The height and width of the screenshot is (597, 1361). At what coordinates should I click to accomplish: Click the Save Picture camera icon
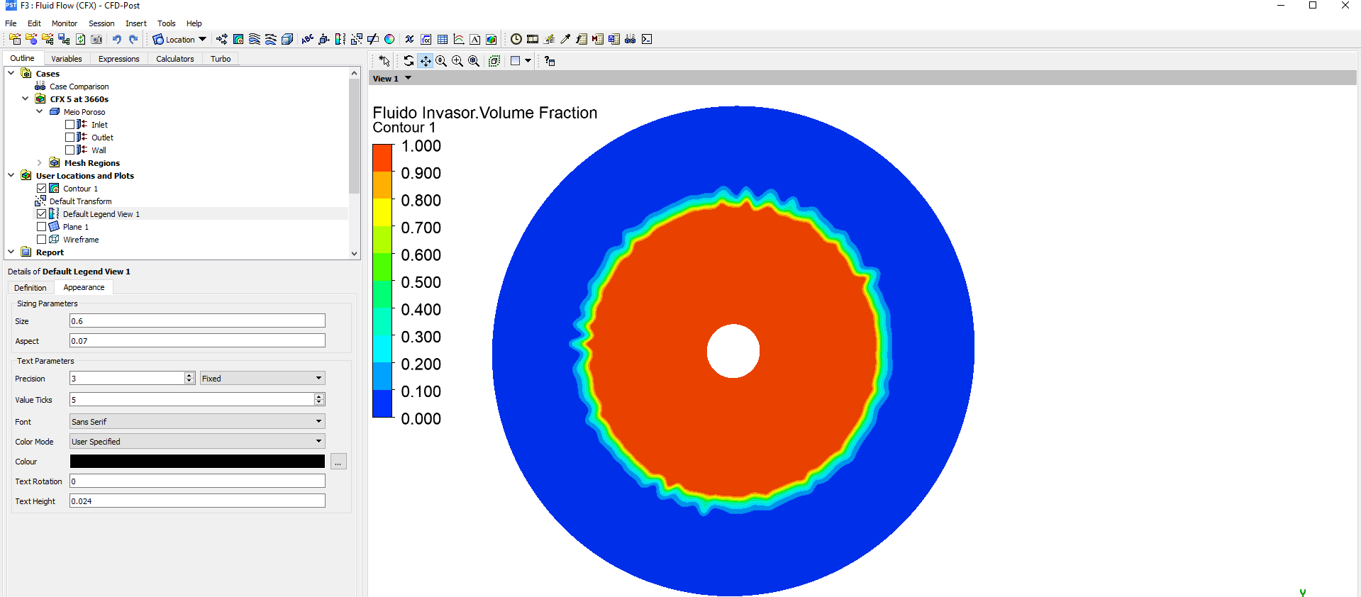[x=96, y=40]
